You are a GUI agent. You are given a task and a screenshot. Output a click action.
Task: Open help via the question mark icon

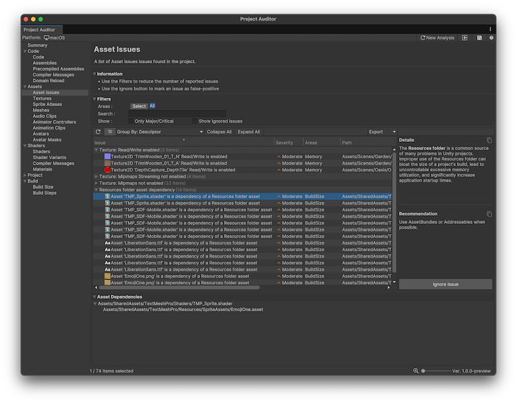pos(491,38)
